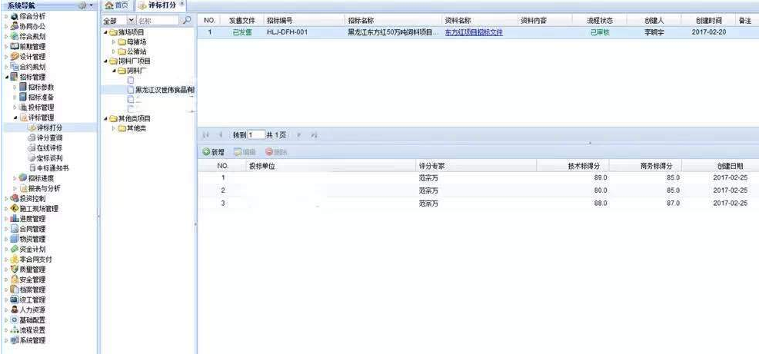The height and width of the screenshot is (354, 759).
Task: Expand the 母猪场 folder node
Action: [114, 41]
